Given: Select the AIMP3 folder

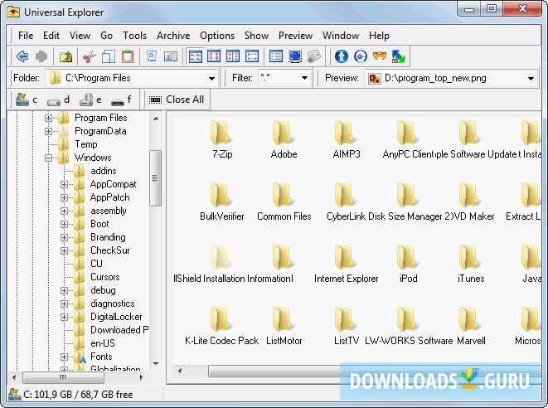Looking at the screenshot, I should (347, 139).
